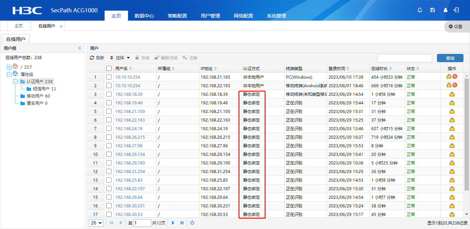This screenshot has height=229, width=470.
Task: Expand the / 227 tree node
Action: pyautogui.click(x=9, y=67)
